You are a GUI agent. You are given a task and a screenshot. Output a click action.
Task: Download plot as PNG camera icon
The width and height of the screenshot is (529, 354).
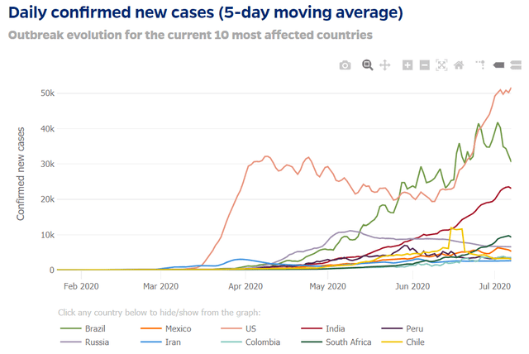(345, 65)
